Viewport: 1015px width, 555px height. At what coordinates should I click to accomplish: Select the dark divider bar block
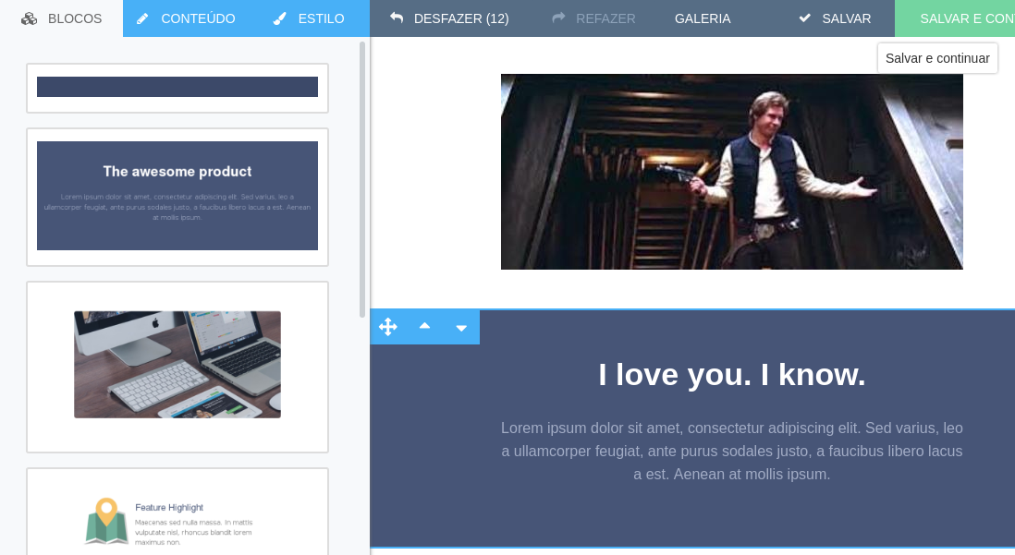[x=177, y=88]
